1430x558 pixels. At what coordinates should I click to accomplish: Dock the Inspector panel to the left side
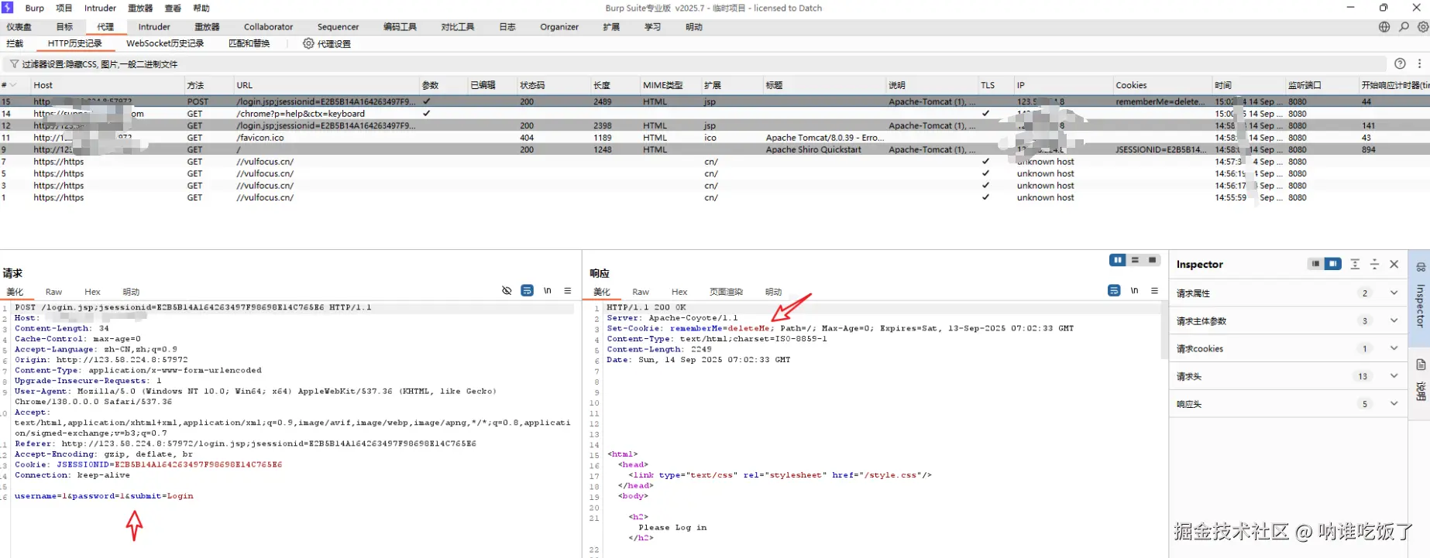pos(1315,264)
